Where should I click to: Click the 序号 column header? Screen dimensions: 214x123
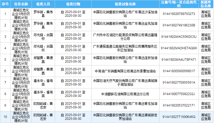(5, 4)
